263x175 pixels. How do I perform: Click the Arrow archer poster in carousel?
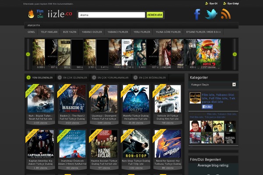pos(140,54)
